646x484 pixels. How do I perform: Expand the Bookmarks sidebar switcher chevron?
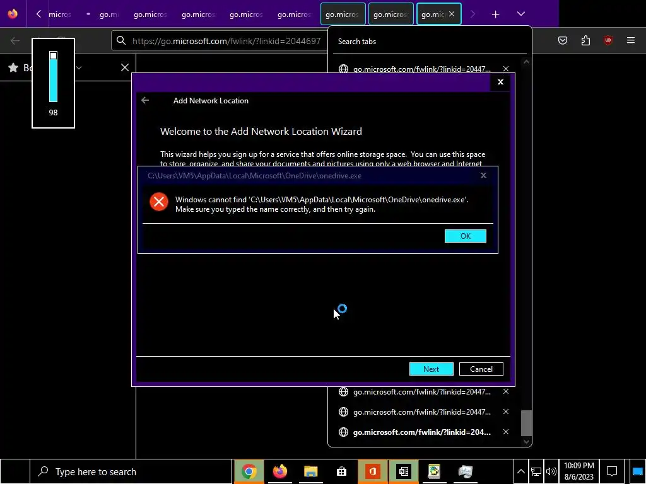[x=79, y=67]
